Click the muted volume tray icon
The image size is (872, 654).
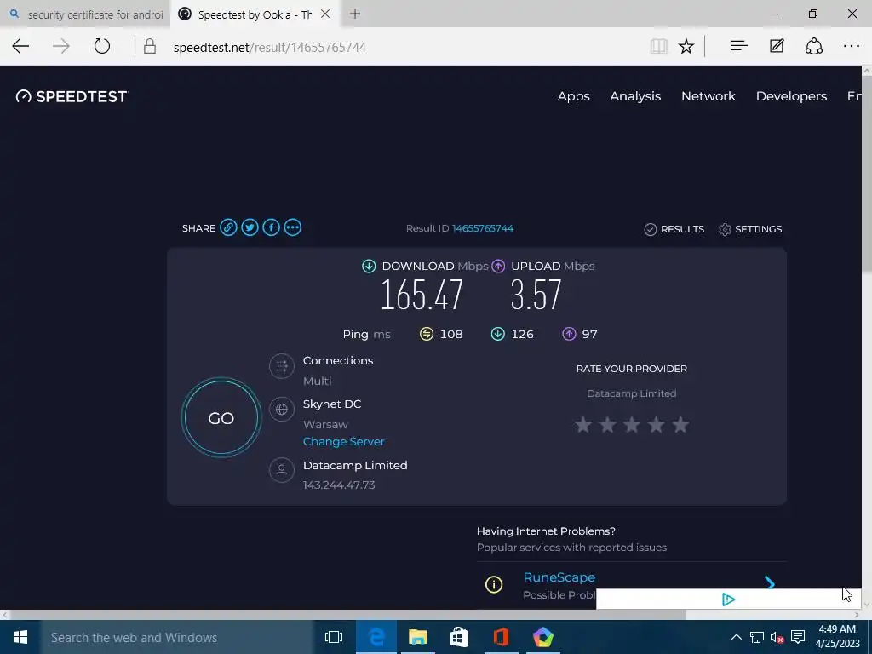click(x=777, y=637)
